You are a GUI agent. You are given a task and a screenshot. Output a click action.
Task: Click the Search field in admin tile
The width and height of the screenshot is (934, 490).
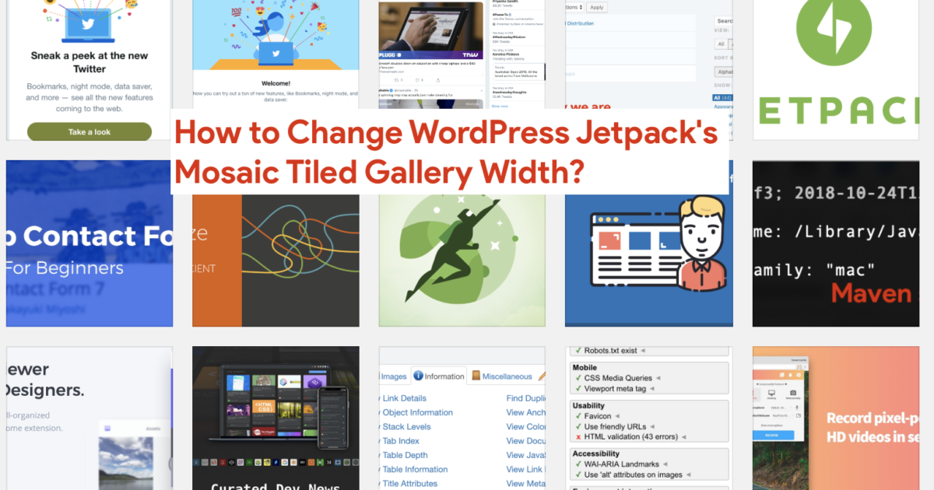(x=724, y=21)
